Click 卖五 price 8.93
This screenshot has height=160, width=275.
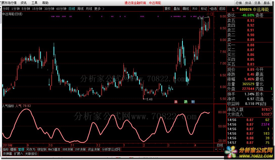click(251, 20)
